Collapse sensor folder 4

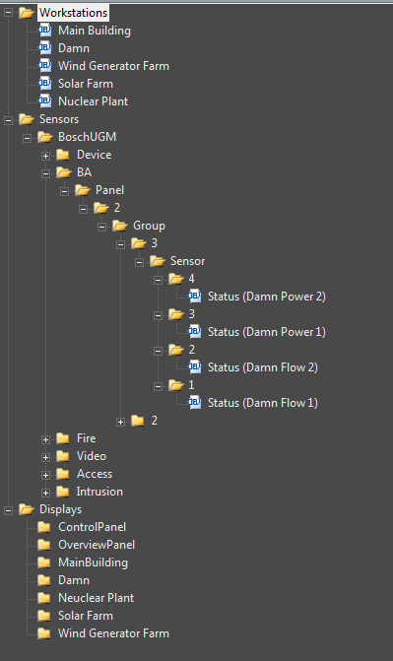(x=158, y=280)
